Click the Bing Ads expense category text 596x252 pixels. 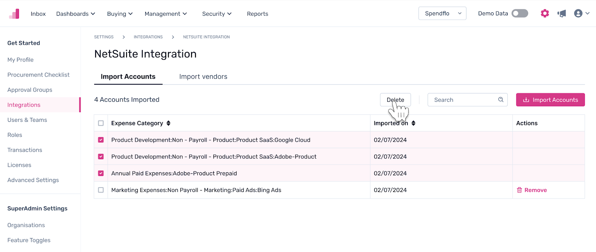pos(196,190)
